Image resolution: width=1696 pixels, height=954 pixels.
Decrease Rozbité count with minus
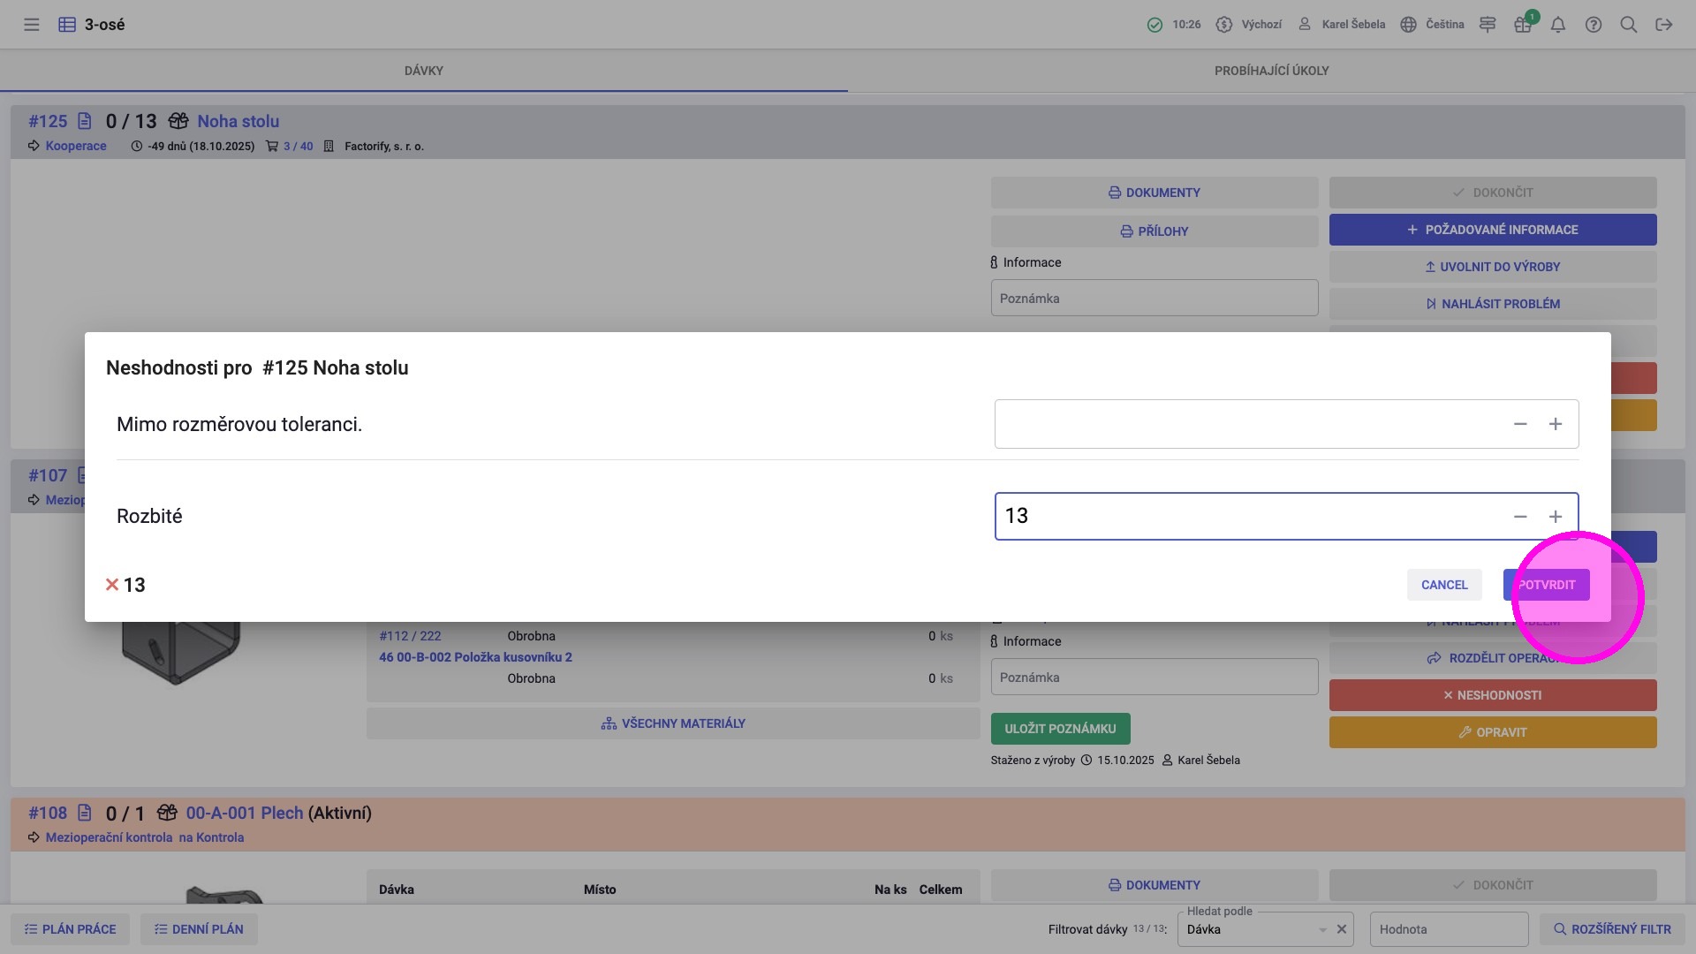tap(1520, 517)
